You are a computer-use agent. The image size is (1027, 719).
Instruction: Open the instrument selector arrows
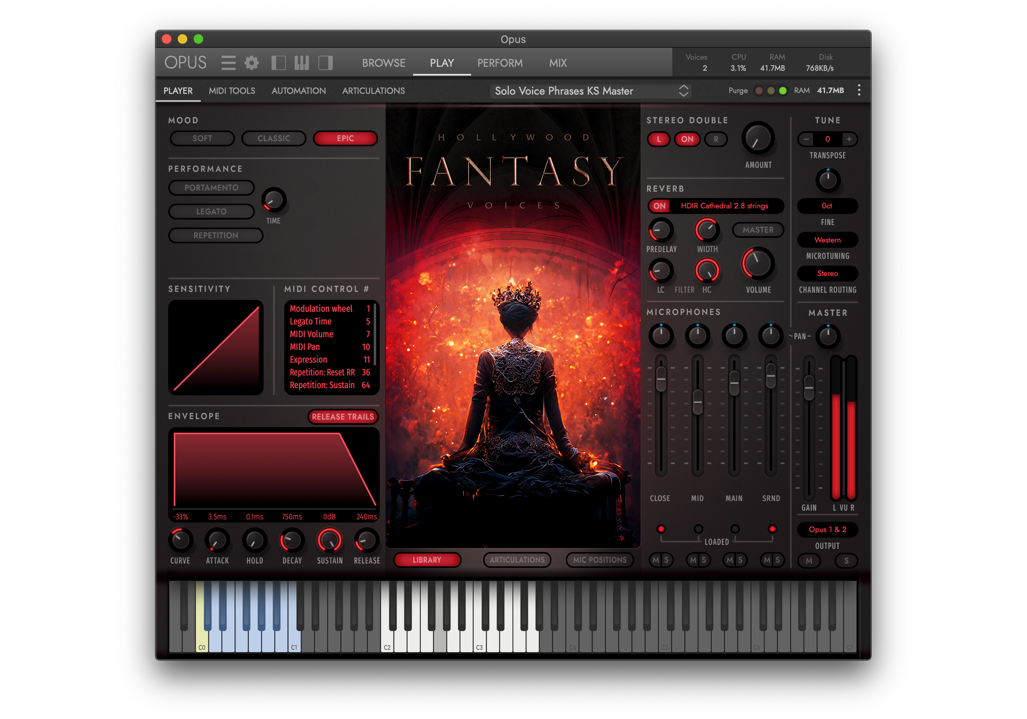point(683,91)
